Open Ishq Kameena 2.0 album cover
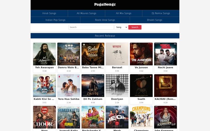Viewport: 210px width, 131px height. 165,117
